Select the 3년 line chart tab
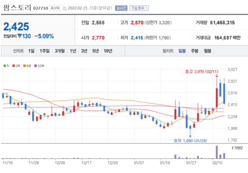This screenshot has width=248, height=173. tap(84, 51)
